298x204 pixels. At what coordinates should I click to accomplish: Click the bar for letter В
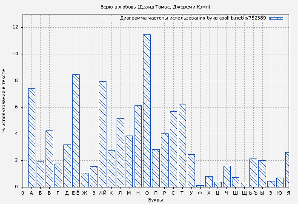49,159
